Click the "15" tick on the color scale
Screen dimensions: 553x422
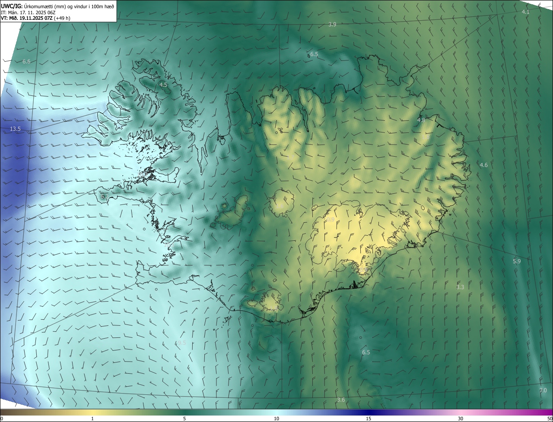coord(369,419)
